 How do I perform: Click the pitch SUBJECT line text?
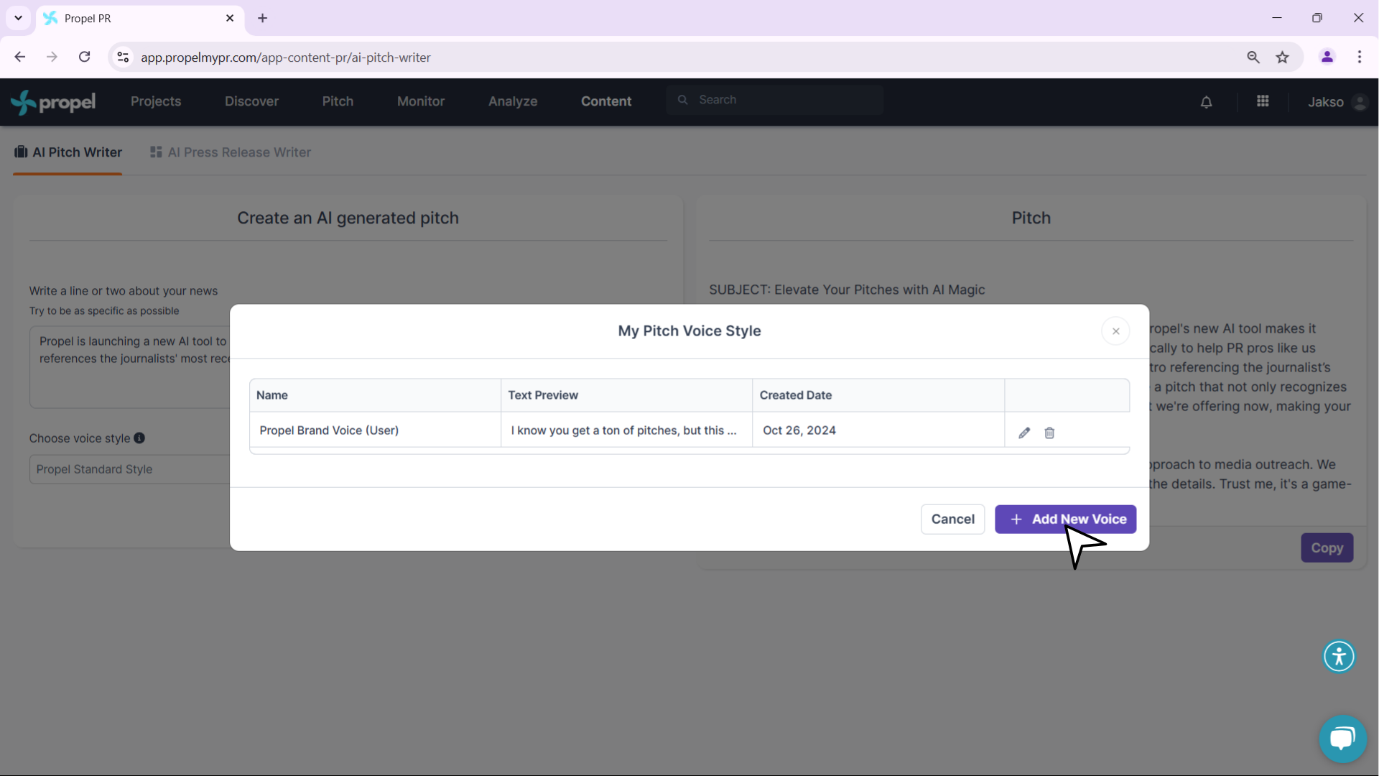point(847,290)
